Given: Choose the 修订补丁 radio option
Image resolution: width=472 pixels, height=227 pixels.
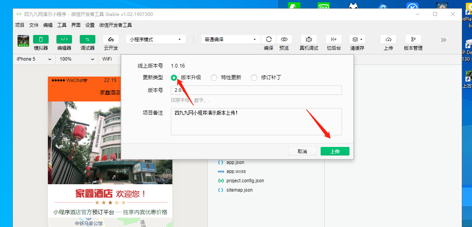Looking at the screenshot, I should pos(254,78).
